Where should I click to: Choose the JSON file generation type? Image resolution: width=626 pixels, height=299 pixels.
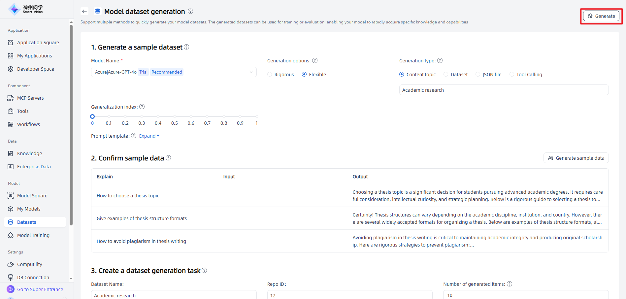click(478, 75)
